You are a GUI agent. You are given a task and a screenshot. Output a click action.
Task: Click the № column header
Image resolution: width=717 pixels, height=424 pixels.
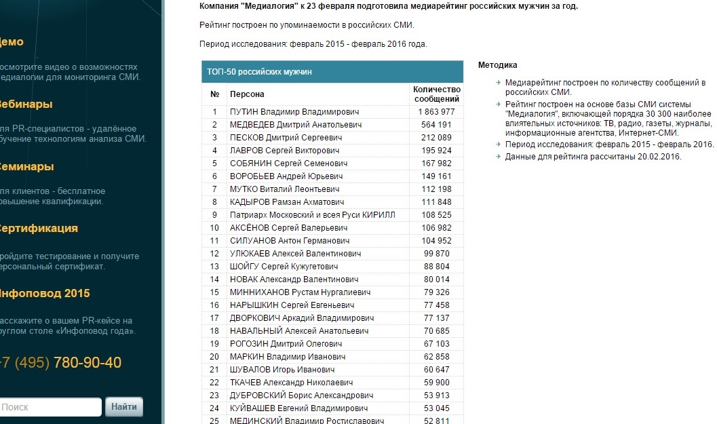click(215, 94)
